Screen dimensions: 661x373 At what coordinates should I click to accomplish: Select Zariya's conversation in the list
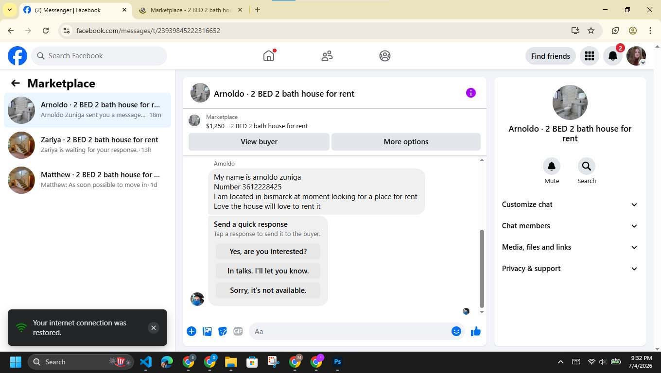pos(87,145)
